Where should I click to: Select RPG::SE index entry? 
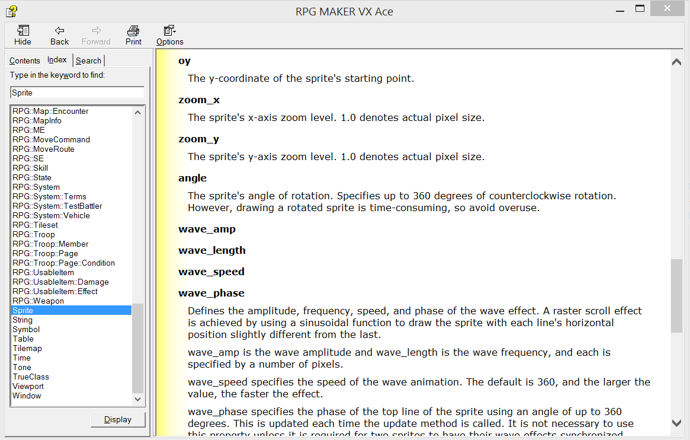28,158
